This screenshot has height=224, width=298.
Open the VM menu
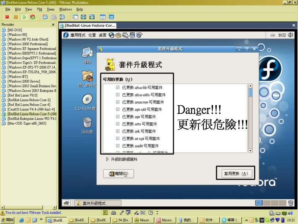point(39,9)
